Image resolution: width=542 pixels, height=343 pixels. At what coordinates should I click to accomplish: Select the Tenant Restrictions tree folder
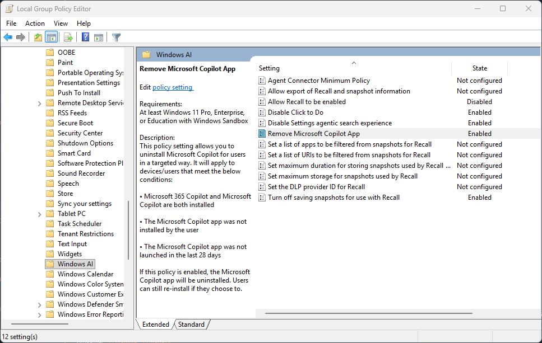86,234
